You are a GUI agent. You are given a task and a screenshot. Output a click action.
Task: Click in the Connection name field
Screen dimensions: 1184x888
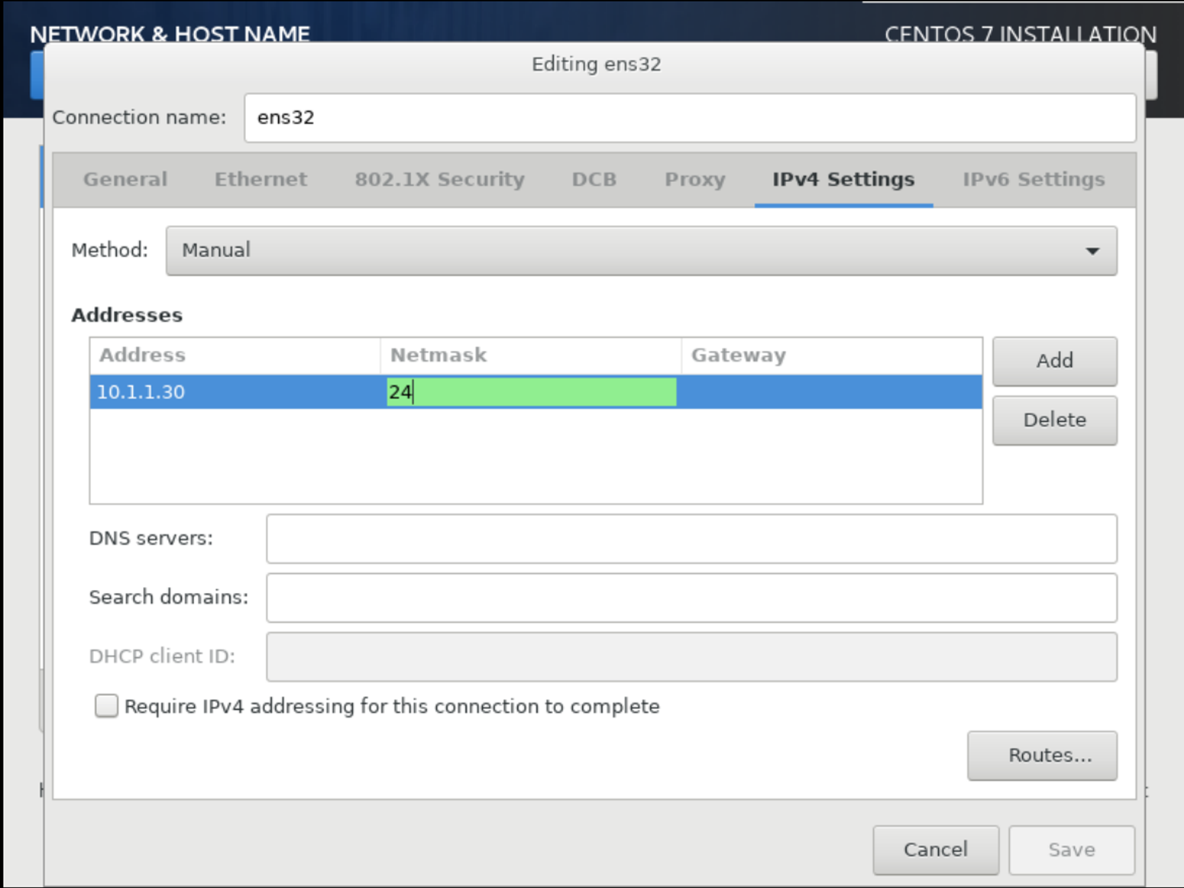click(x=690, y=118)
